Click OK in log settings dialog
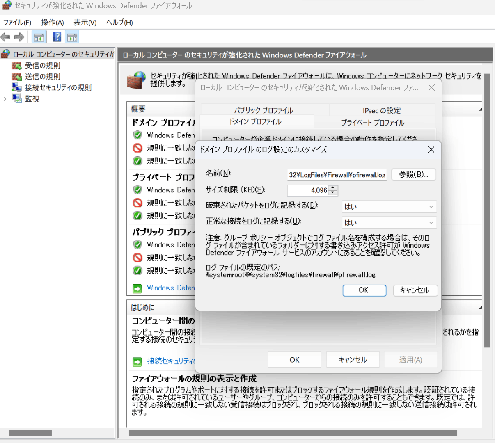The image size is (495, 443). point(364,290)
